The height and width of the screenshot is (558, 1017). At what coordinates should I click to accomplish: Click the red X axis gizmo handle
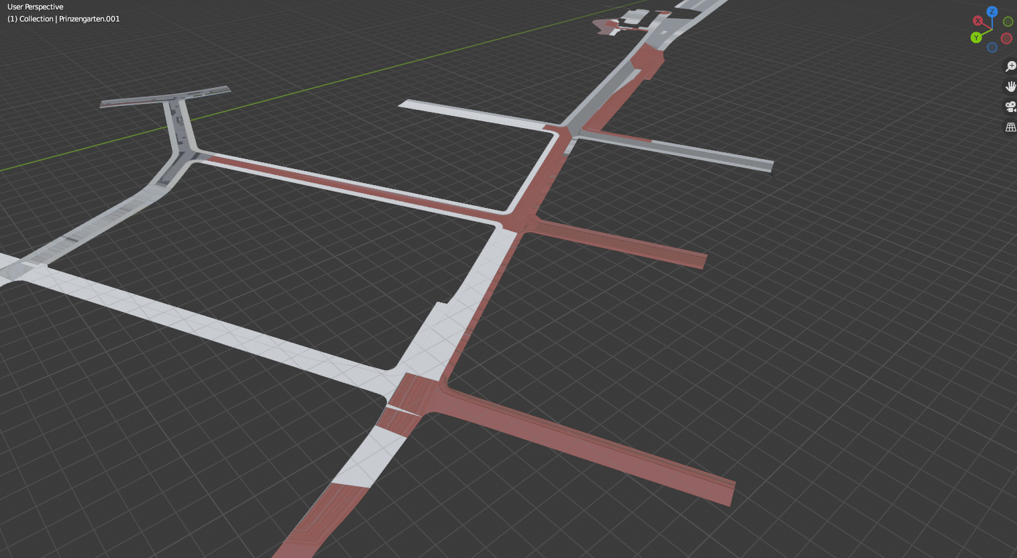click(977, 21)
